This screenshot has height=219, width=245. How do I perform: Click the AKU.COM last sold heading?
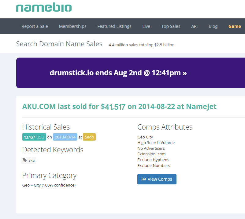click(x=119, y=107)
